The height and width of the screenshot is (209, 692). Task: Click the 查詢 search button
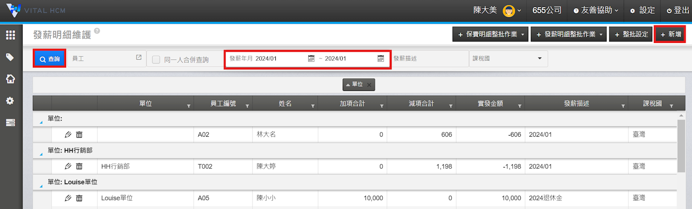tap(50, 59)
